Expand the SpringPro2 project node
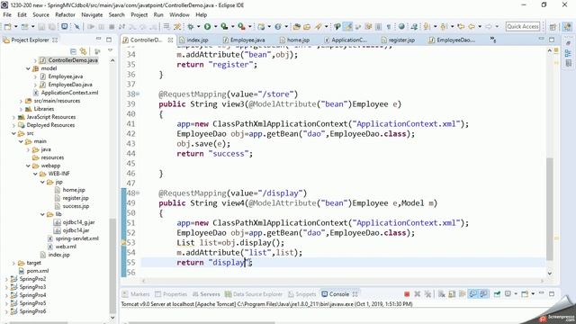 (6, 279)
